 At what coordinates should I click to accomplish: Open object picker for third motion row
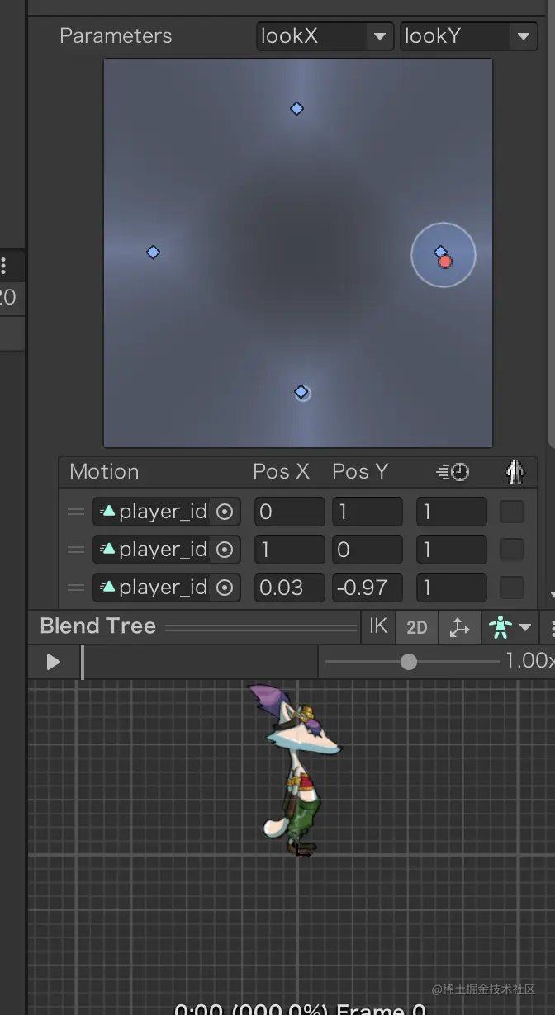click(225, 588)
